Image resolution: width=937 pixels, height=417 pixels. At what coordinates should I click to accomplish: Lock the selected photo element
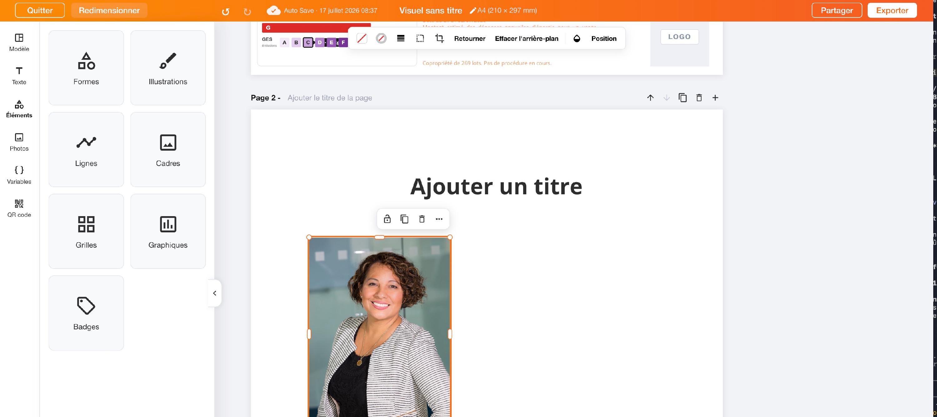click(387, 219)
